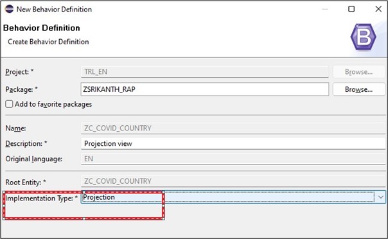Click into the Description field with Projection view
388x239 pixels.
coord(233,143)
